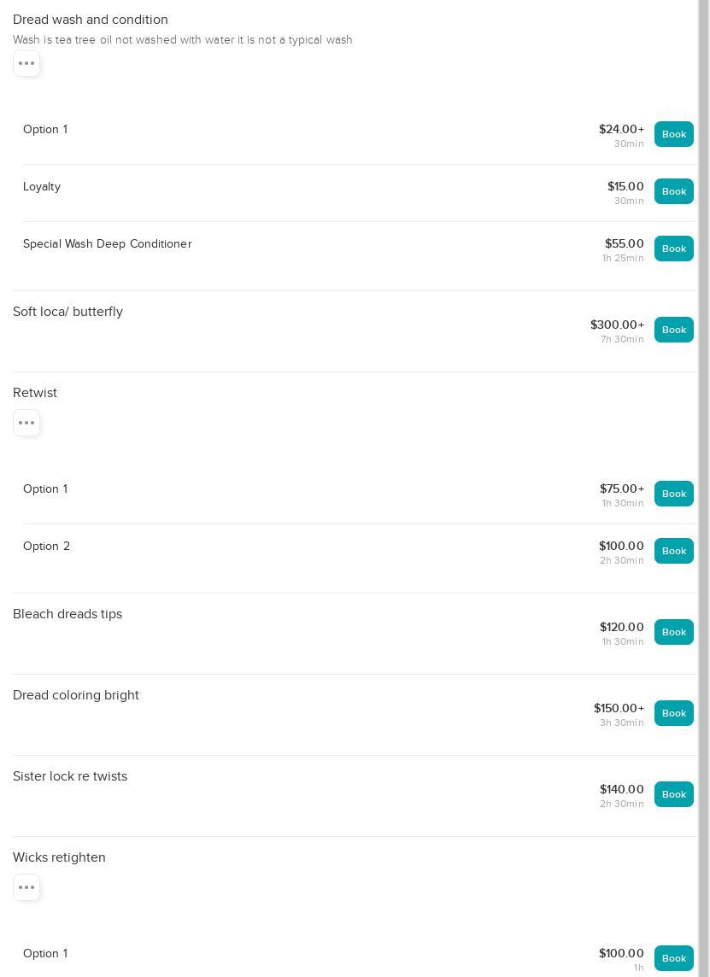The image size is (710, 977).
Task: Open the Dread wash and condition ellipsis menu
Action: (x=26, y=63)
